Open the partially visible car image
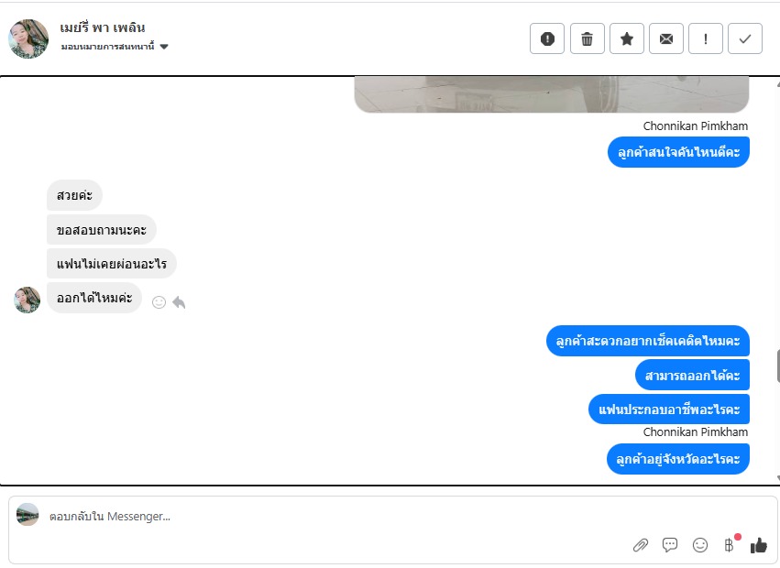The image size is (780, 568). pos(551,94)
